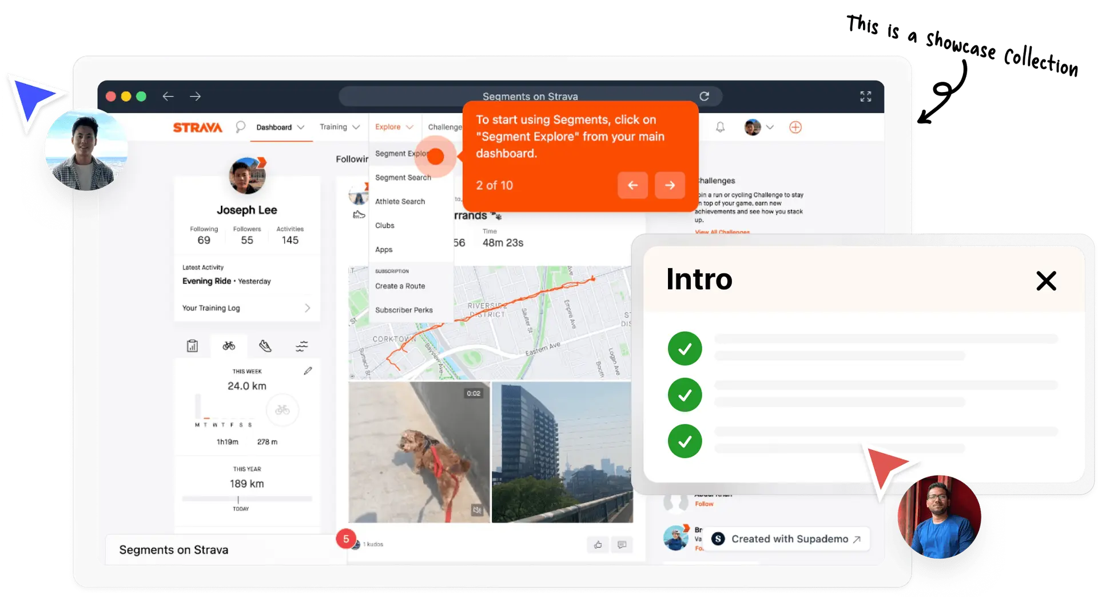The height and width of the screenshot is (598, 1098).
Task: Click the Segment Explore hotspot
Action: tap(435, 156)
